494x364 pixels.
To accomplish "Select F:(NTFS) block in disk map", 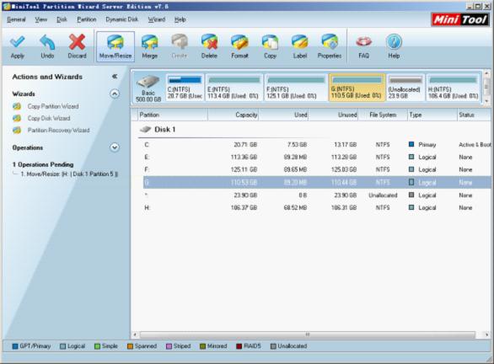I will [x=296, y=88].
